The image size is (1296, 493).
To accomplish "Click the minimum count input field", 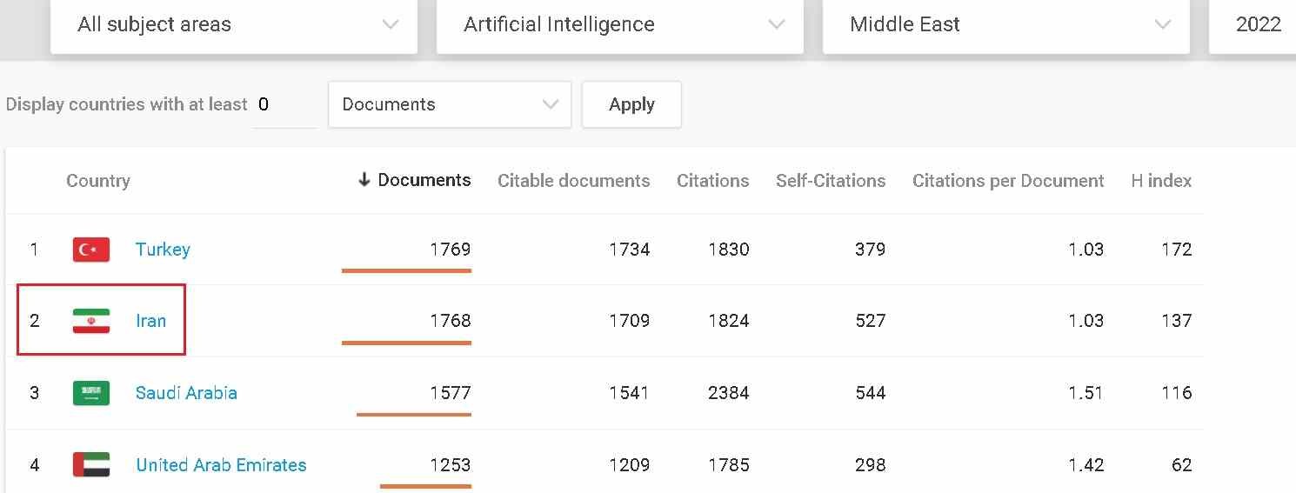I will tap(284, 105).
